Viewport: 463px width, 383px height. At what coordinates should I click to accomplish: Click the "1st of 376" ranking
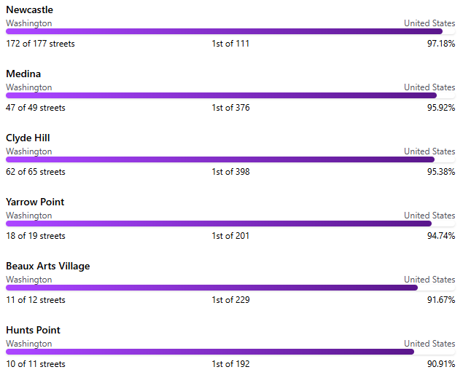coord(230,108)
